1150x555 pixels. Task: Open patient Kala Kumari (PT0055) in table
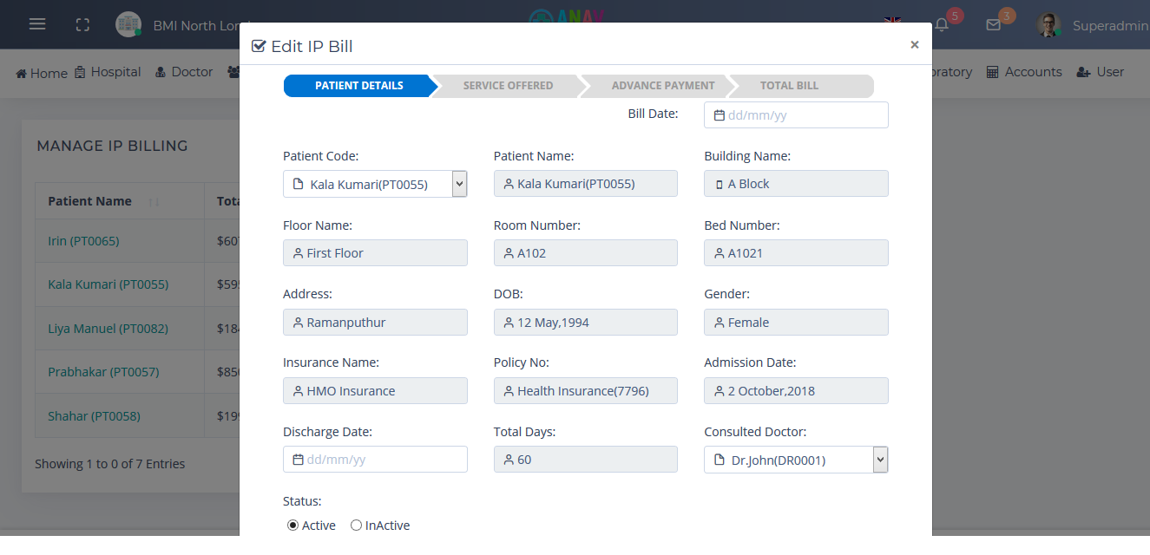(x=108, y=284)
